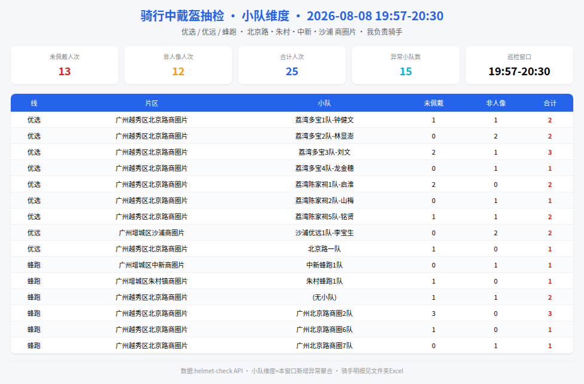
Task: Click the 合计 value 3 for 荔湾多宝3队-刘文
Action: tap(550, 152)
